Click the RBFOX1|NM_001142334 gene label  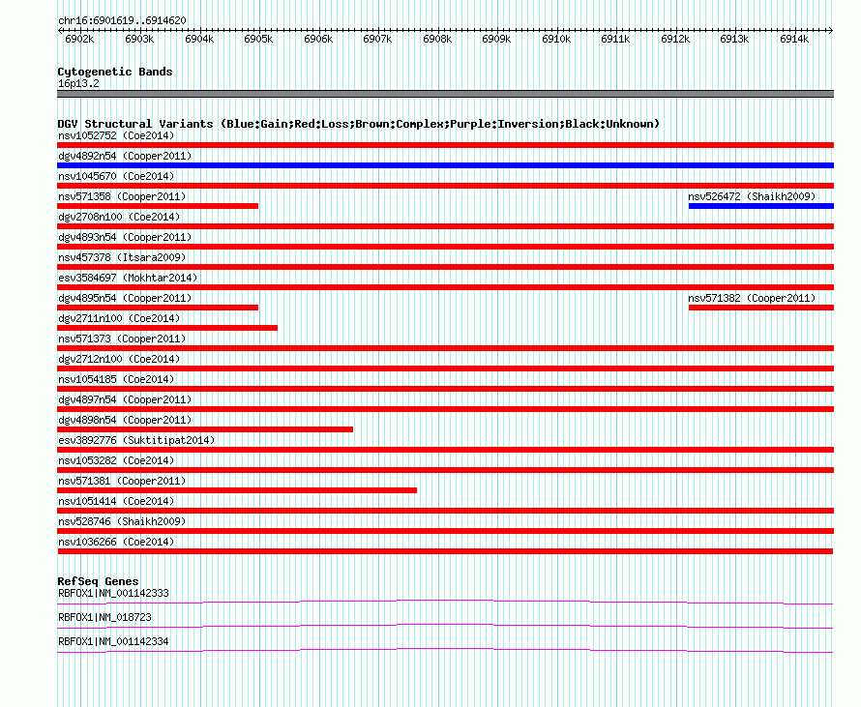point(113,641)
